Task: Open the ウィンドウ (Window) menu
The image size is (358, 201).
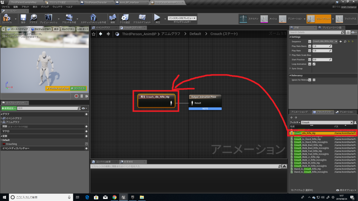Action: point(57,7)
